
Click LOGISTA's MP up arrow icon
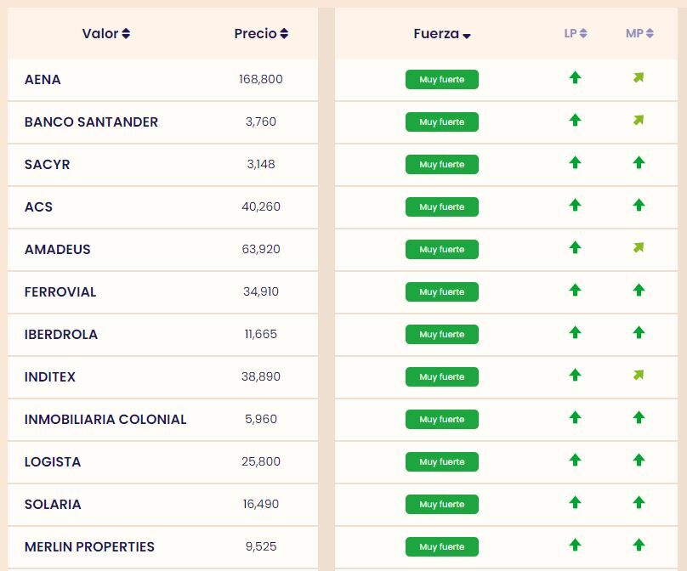point(639,460)
